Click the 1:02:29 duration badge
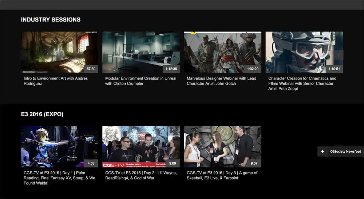364x199 pixels. click(x=253, y=69)
